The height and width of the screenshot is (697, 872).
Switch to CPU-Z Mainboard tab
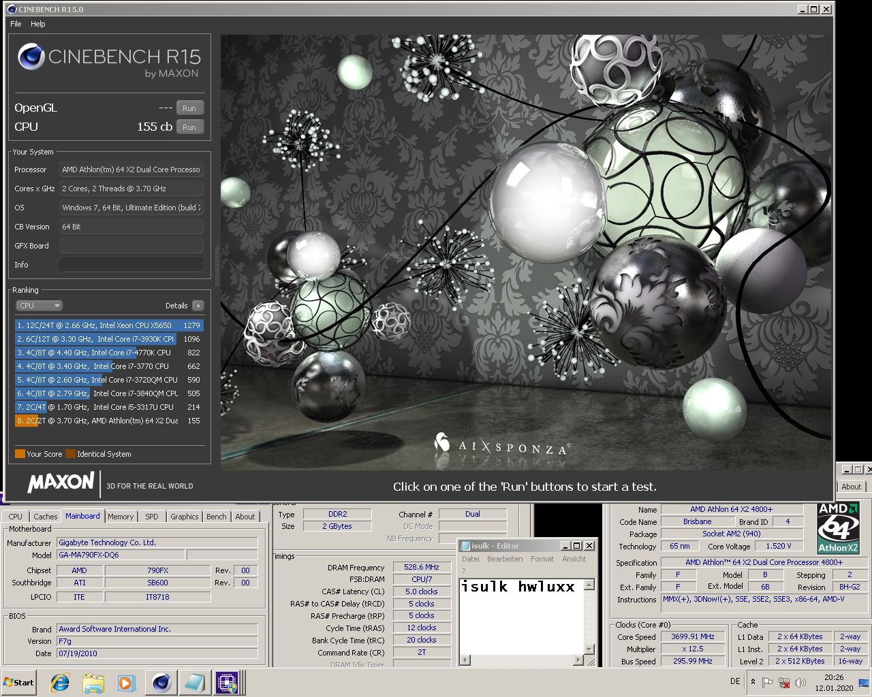click(x=82, y=516)
